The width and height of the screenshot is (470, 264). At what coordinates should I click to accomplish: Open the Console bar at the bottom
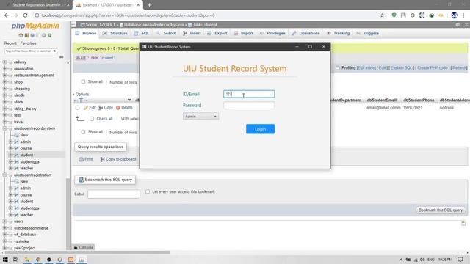(x=84, y=247)
